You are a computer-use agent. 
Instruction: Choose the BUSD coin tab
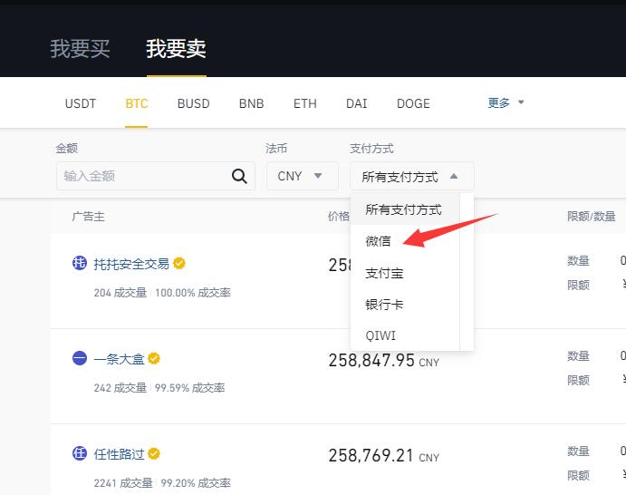[193, 103]
